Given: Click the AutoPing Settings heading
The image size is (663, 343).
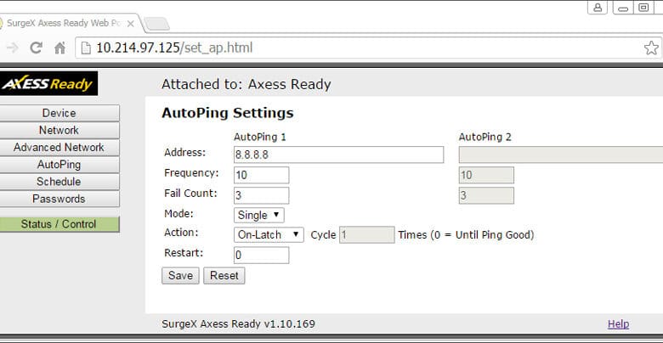Looking at the screenshot, I should click(x=228, y=113).
